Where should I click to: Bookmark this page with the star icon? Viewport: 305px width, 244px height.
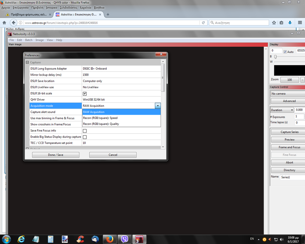point(274,23)
